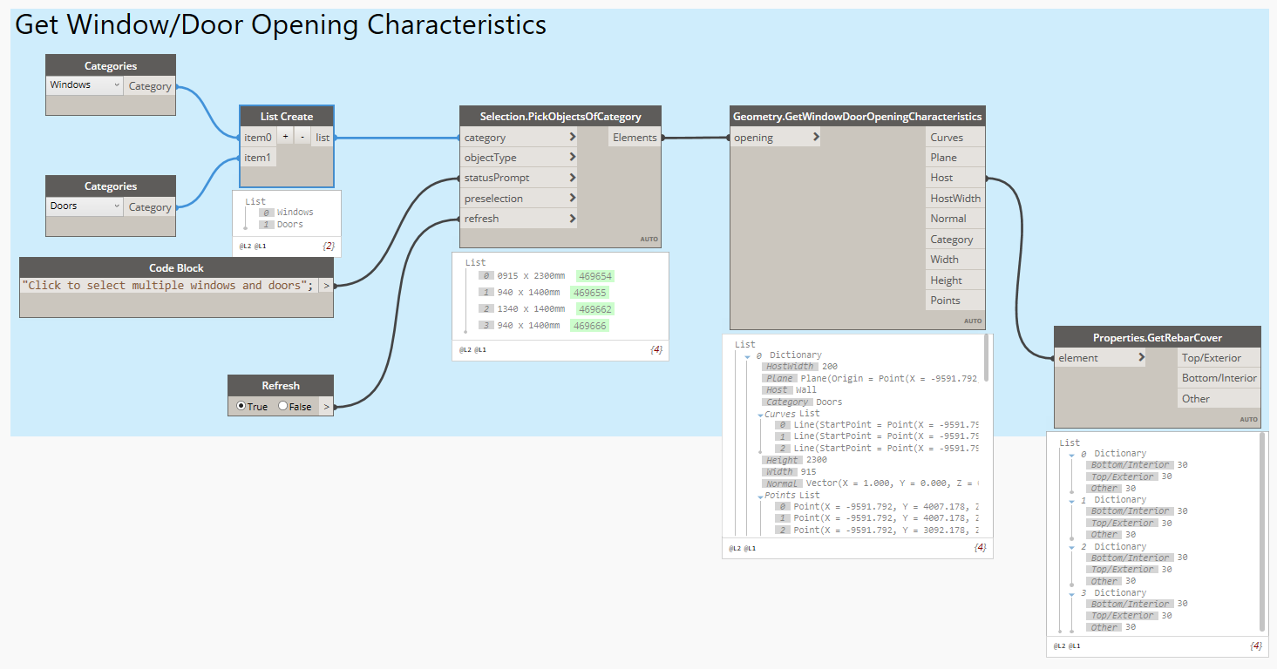Expand the chevron on the refresh input port
This screenshot has height=669, width=1277.
(x=573, y=219)
